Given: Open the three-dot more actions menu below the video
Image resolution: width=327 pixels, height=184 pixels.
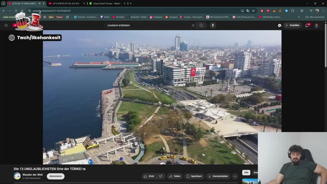Looking at the screenshot, I should pyautogui.click(x=235, y=176).
